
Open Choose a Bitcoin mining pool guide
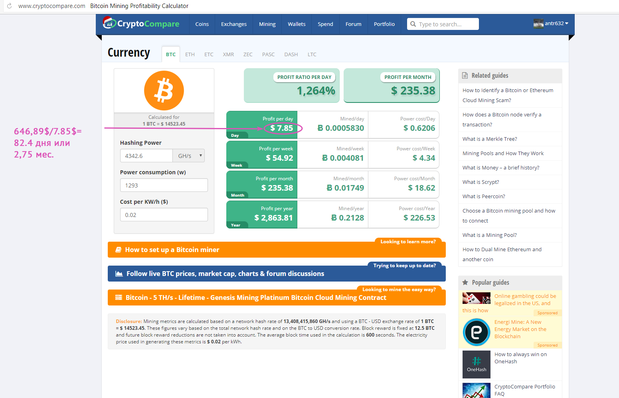(509, 216)
